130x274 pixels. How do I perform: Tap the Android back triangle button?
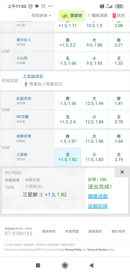(x=91, y=266)
